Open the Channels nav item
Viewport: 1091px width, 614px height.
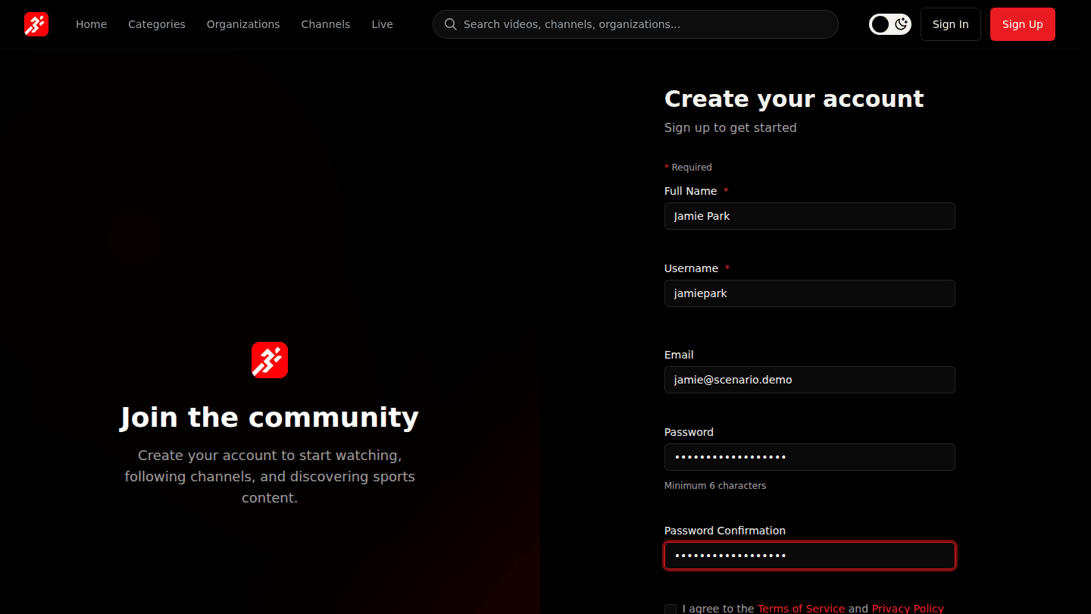tap(326, 24)
